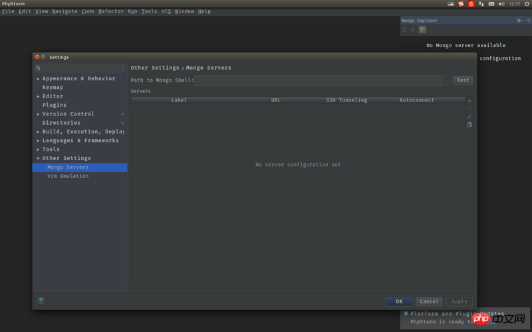Click the Settings help question mark icon
Viewport: 532px width, 332px height.
(x=41, y=301)
